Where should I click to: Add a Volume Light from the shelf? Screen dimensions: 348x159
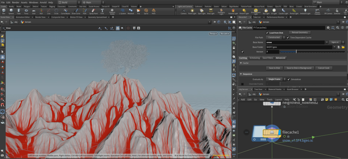(x=233, y=12)
